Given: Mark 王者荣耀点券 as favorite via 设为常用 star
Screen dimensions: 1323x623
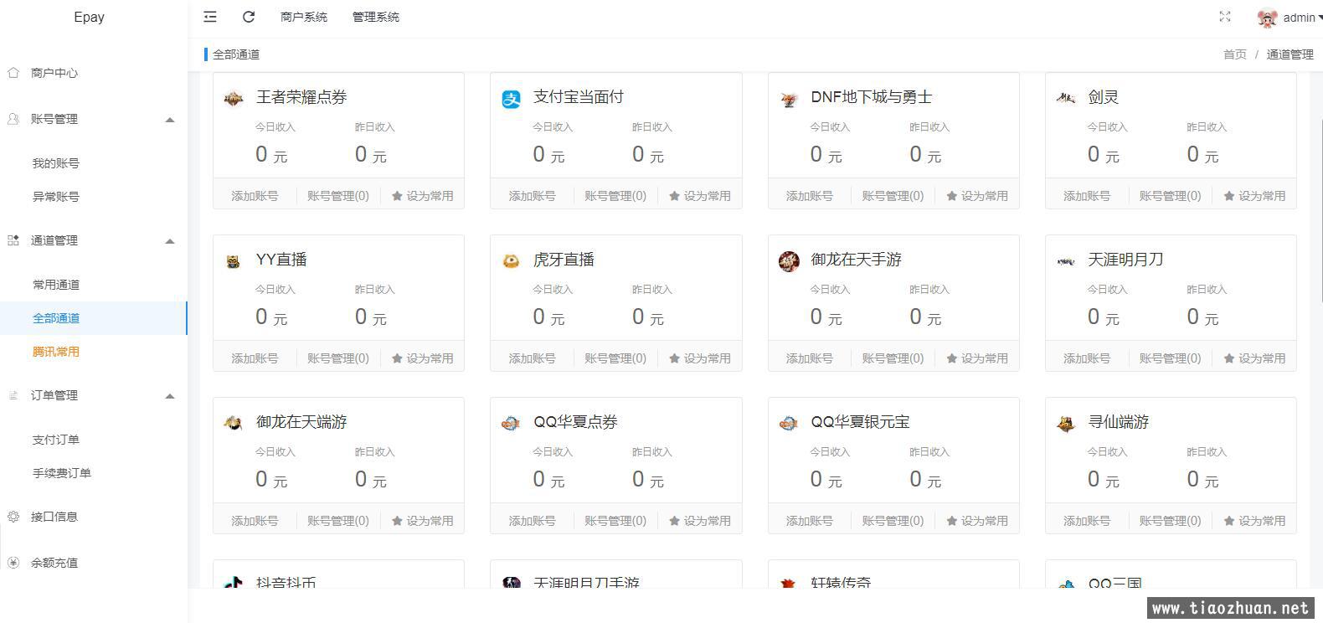Looking at the screenshot, I should click(423, 196).
